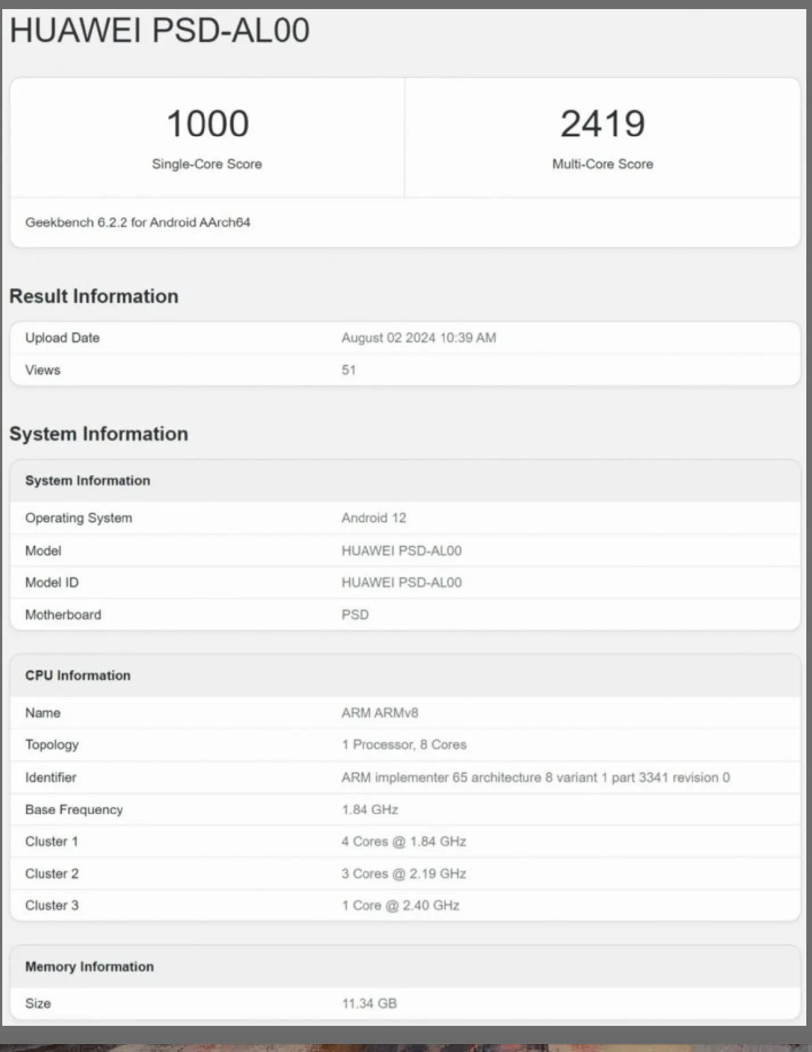Select the Upload Date row value
Screen dimensions: 812x1052
tap(419, 338)
